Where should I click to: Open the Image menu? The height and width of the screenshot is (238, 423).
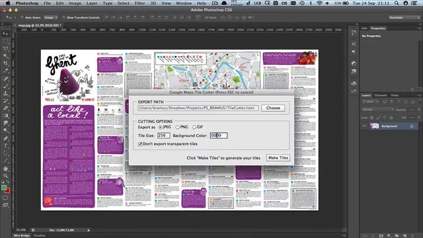(75, 3)
